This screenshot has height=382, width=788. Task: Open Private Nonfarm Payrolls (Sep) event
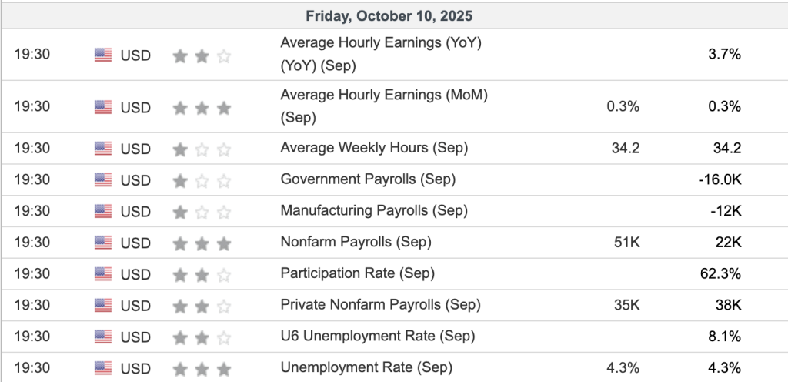[380, 305]
